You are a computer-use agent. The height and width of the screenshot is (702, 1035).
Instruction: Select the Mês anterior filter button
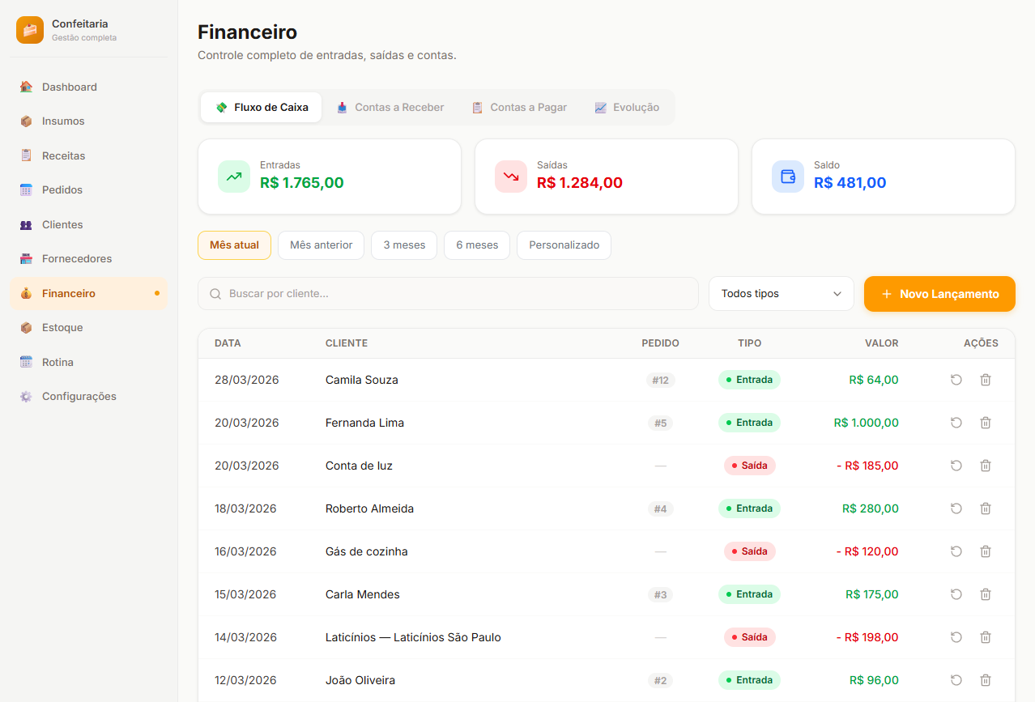click(321, 245)
